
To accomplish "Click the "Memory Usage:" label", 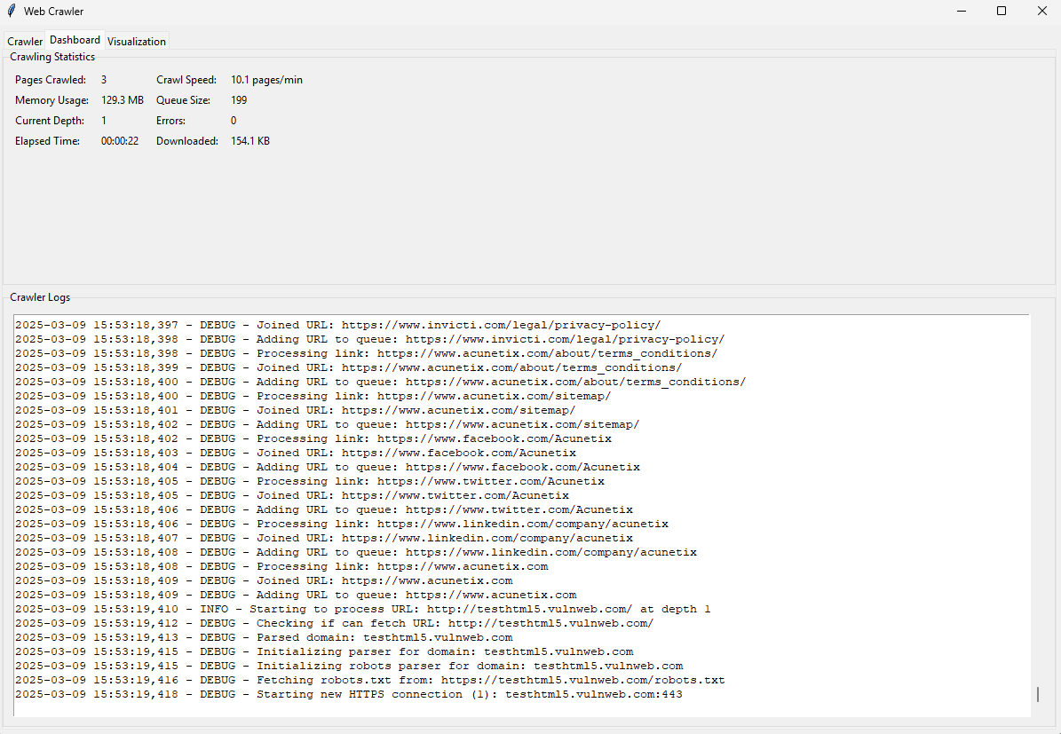I will point(52,100).
